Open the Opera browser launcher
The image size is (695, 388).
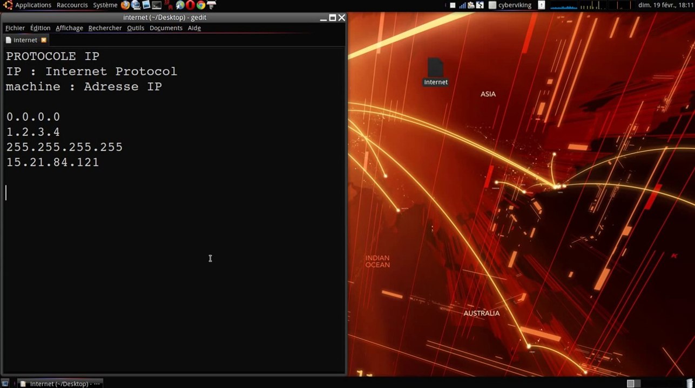[190, 5]
